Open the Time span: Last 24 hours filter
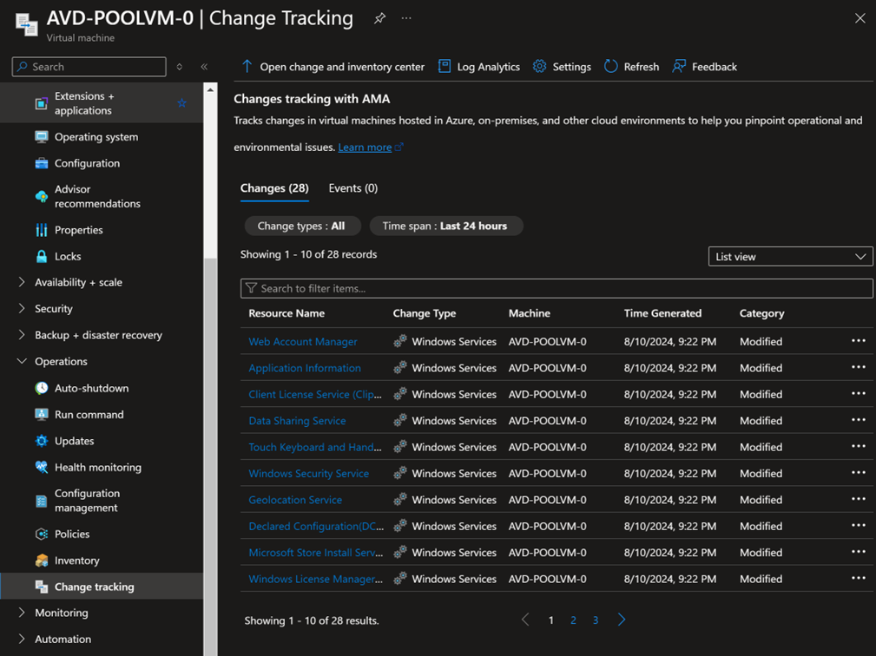876x656 pixels. 446,226
